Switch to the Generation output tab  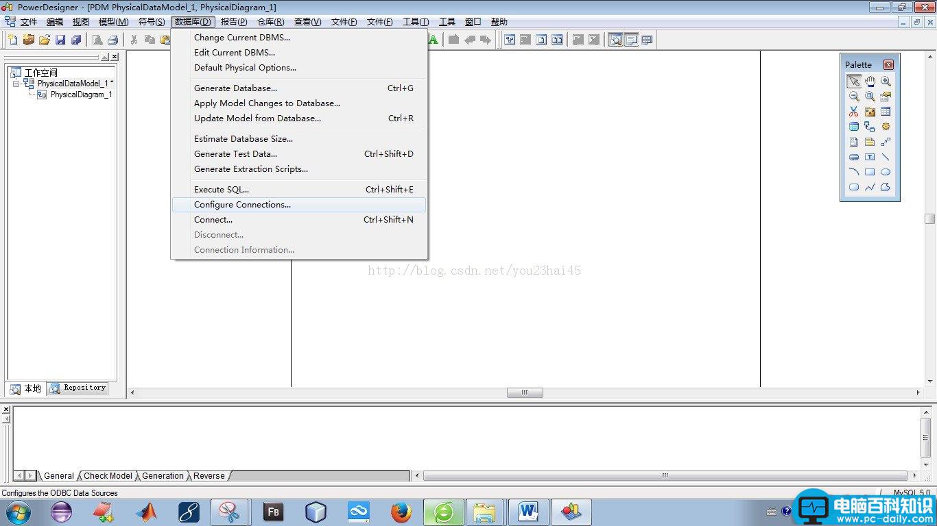[x=163, y=476]
